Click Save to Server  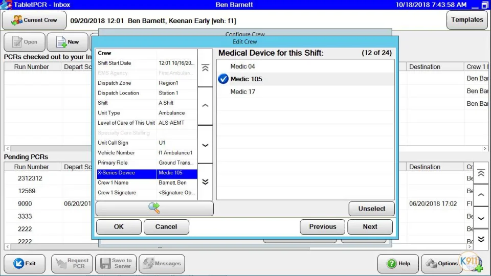click(x=116, y=264)
